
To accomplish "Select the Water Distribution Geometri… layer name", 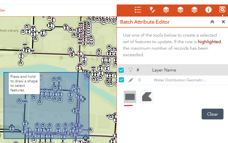I will click(180, 80).
